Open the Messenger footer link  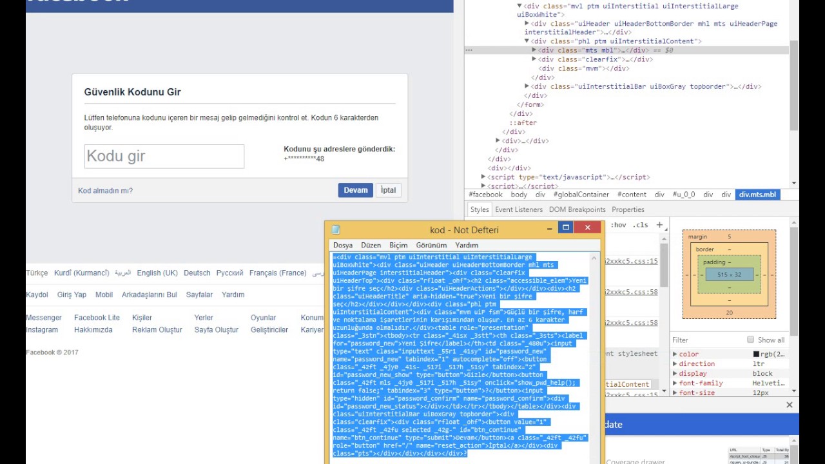[x=44, y=318]
